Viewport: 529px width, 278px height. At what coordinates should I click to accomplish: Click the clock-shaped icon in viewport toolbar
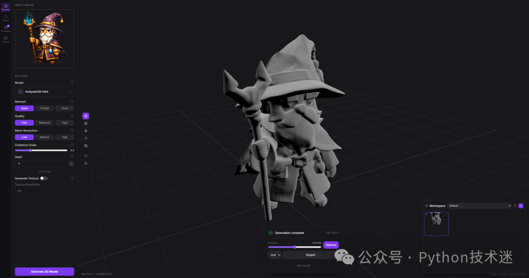click(86, 138)
